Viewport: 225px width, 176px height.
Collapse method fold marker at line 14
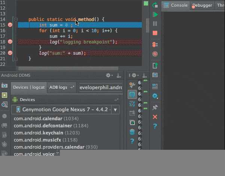pos(16,19)
